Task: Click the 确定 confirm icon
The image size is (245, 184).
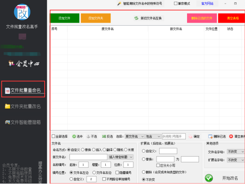Action: 190,137
